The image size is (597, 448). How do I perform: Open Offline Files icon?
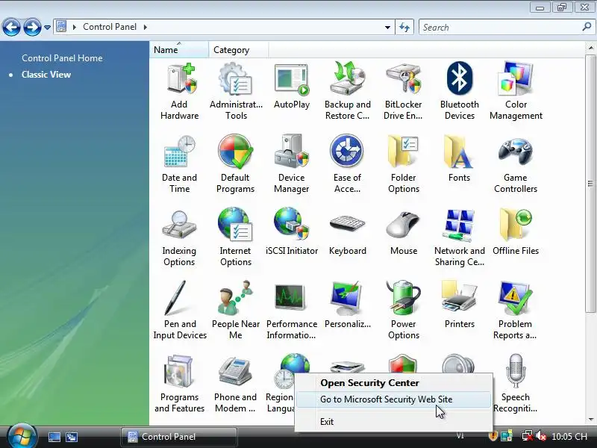516,232
